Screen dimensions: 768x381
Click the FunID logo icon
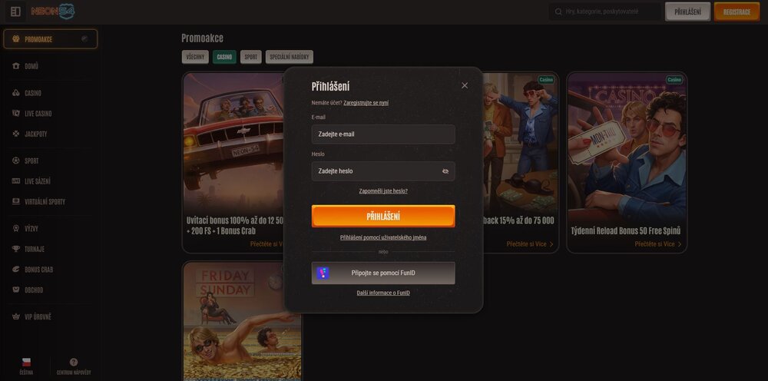(x=323, y=273)
